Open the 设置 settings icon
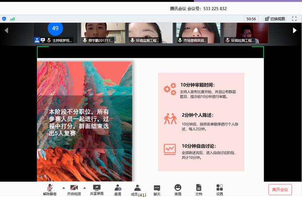Viewport: 302px width, 197px height. [x=220, y=189]
